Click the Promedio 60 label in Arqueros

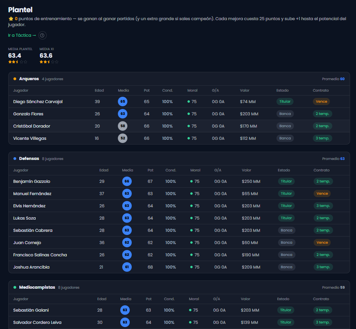coord(333,79)
